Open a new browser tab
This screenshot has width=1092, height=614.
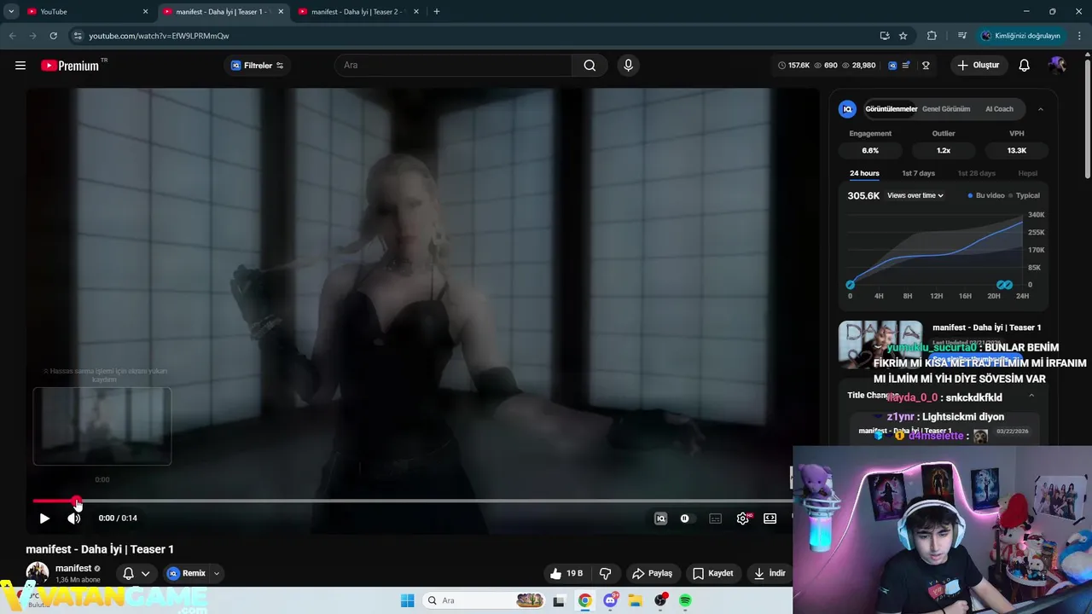[437, 12]
